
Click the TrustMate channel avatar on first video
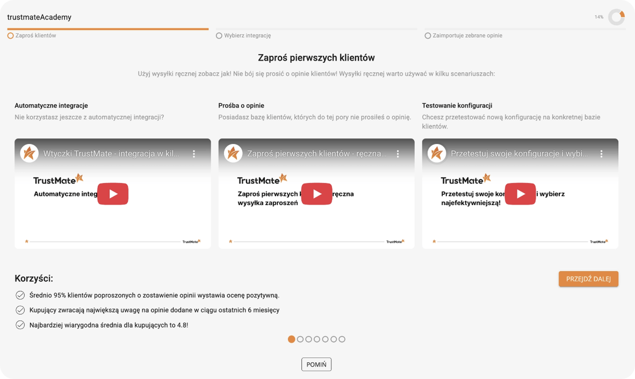30,154
